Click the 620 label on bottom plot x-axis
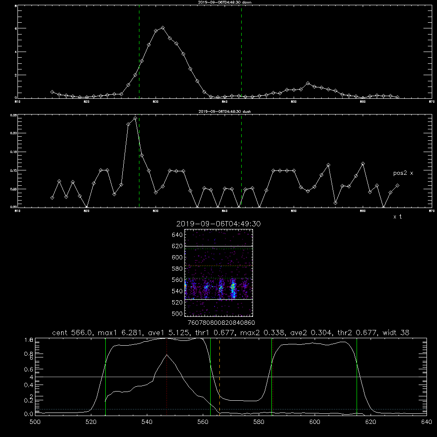This screenshot has width=437, height=437. coord(371,422)
